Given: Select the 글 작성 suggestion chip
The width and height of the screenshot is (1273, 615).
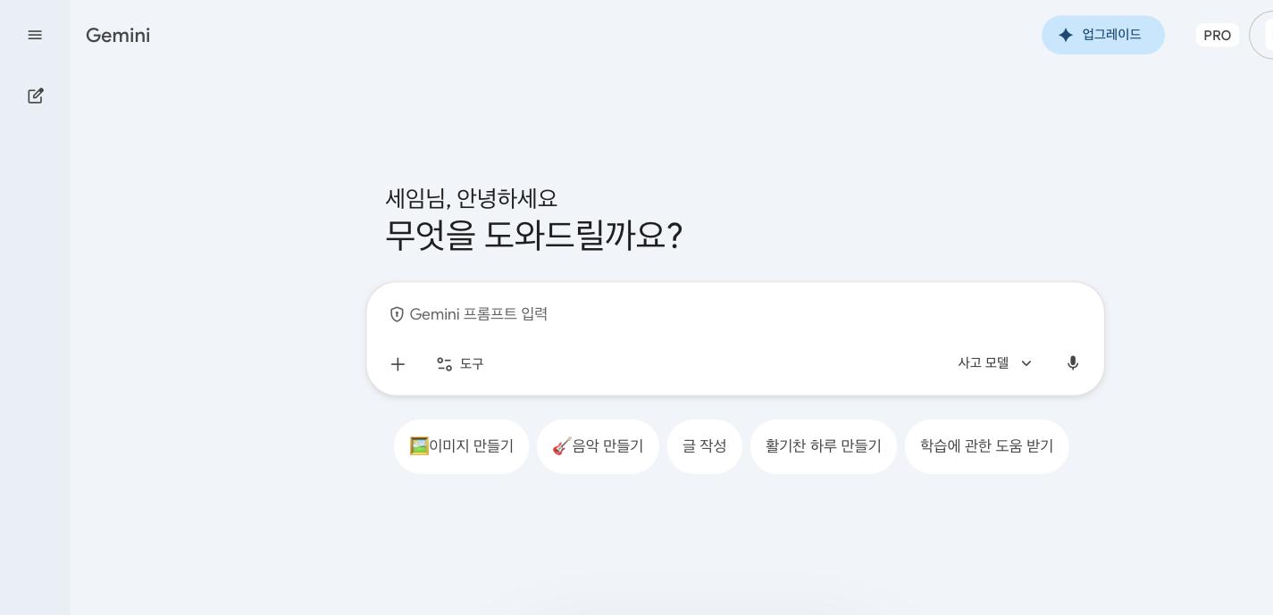Looking at the screenshot, I should click(x=705, y=446).
